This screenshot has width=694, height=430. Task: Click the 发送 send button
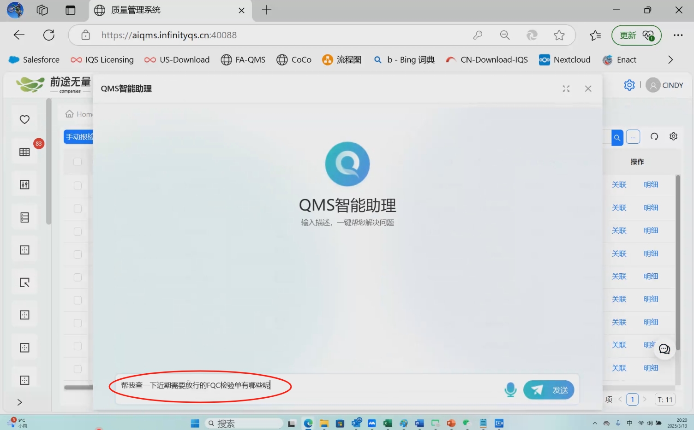click(549, 389)
